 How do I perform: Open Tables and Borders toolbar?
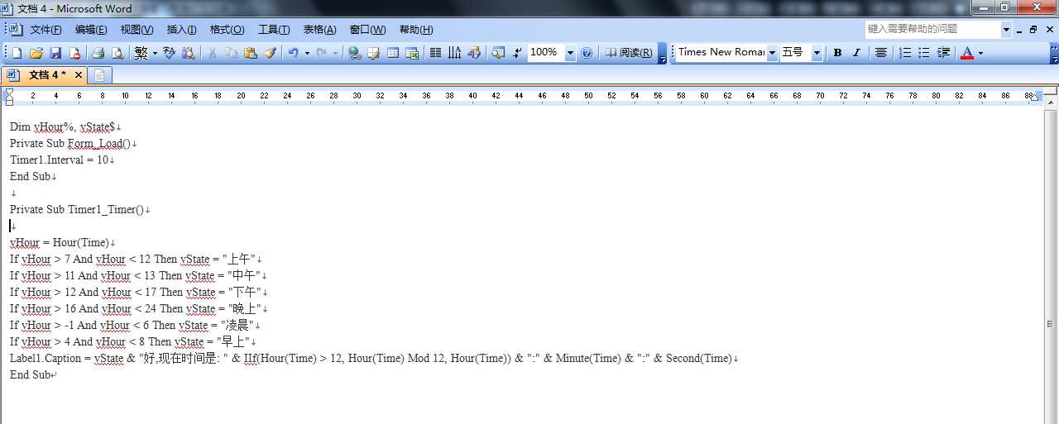point(373,52)
